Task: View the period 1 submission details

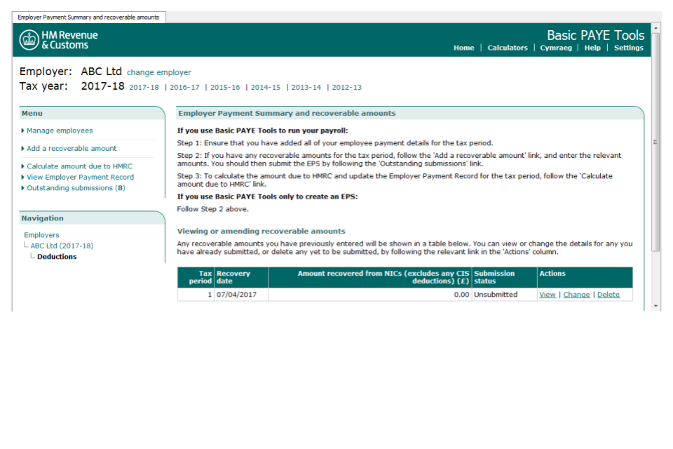Action: click(x=548, y=295)
